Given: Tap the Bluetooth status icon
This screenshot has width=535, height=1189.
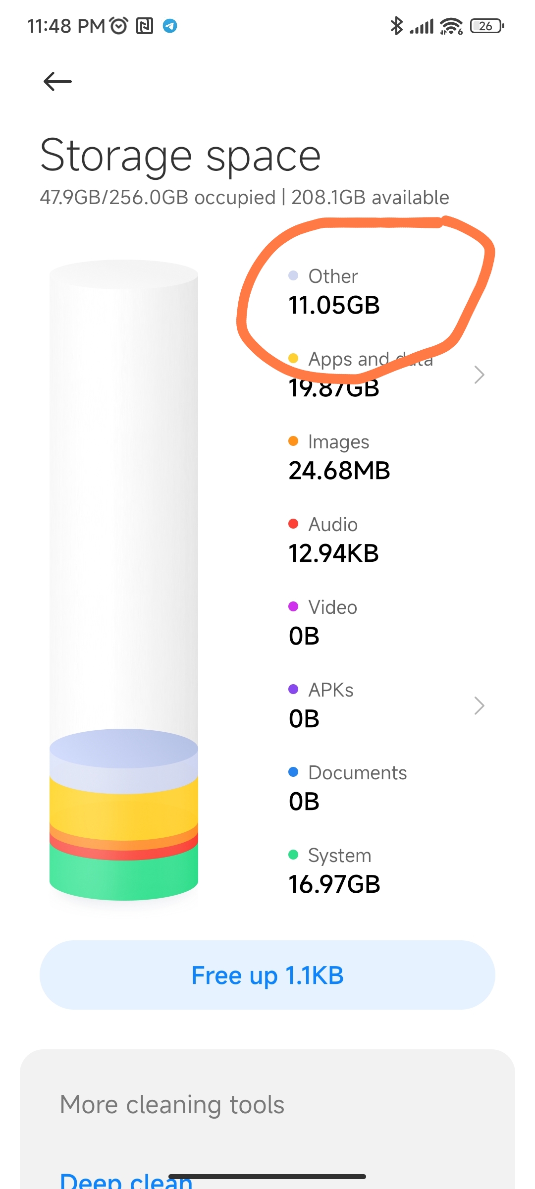Looking at the screenshot, I should tap(396, 26).
